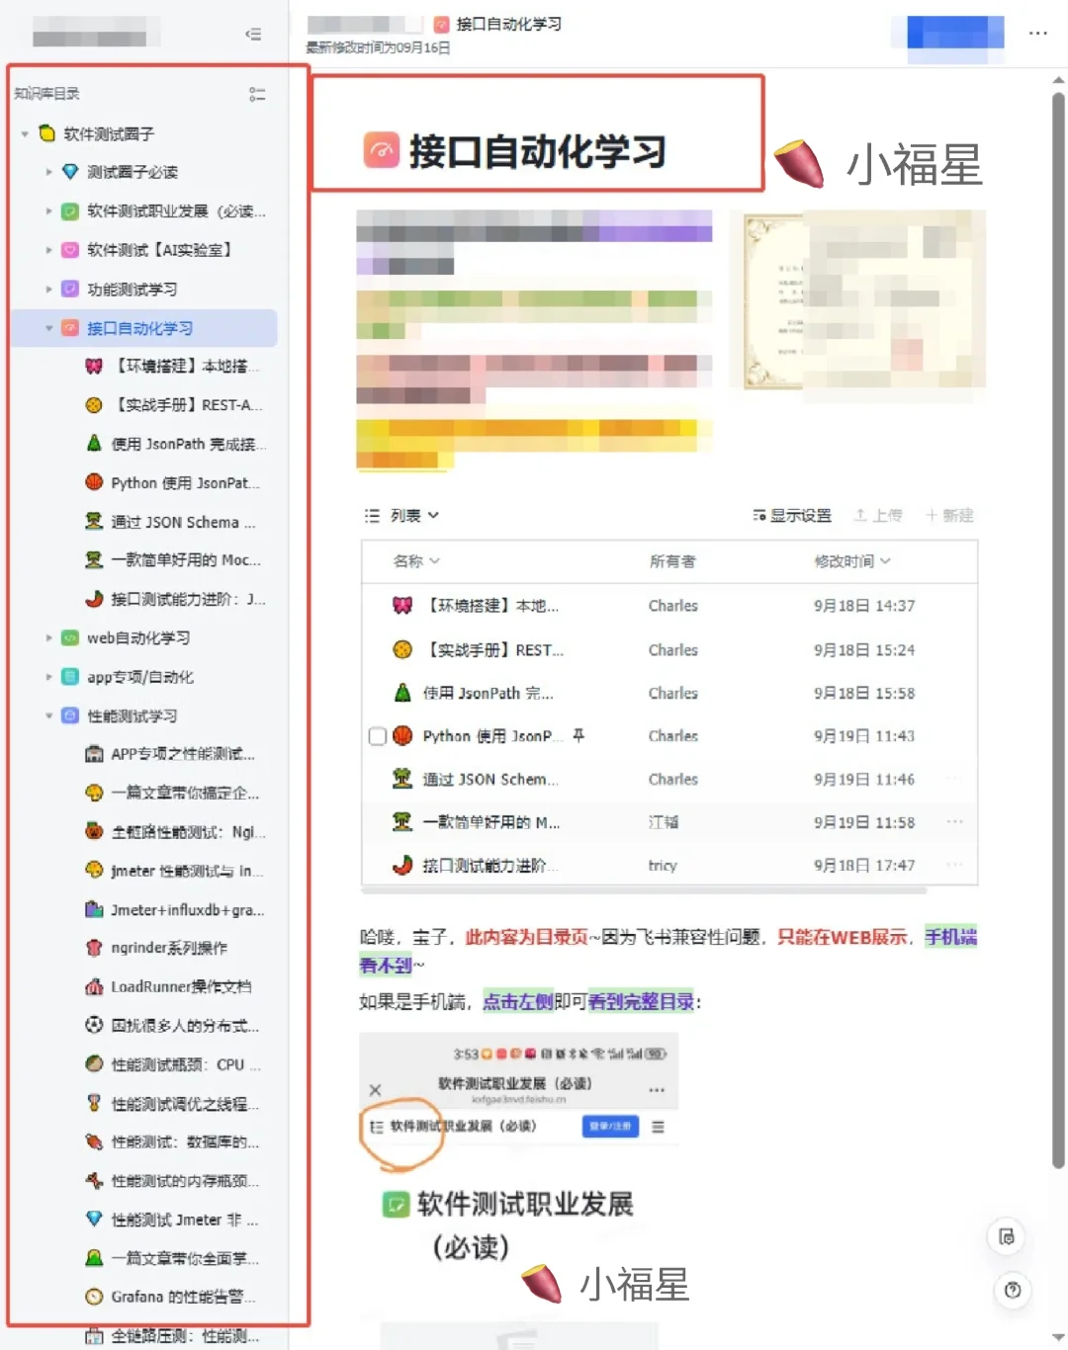
Task: Click the page emoji icon beside 接口自动化学习 title
Action: click(x=380, y=153)
